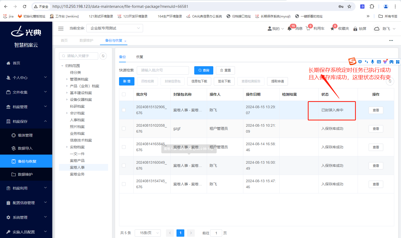The image size is (401, 238).
Task: Reload the page with refresh icon
Action: [25, 7]
